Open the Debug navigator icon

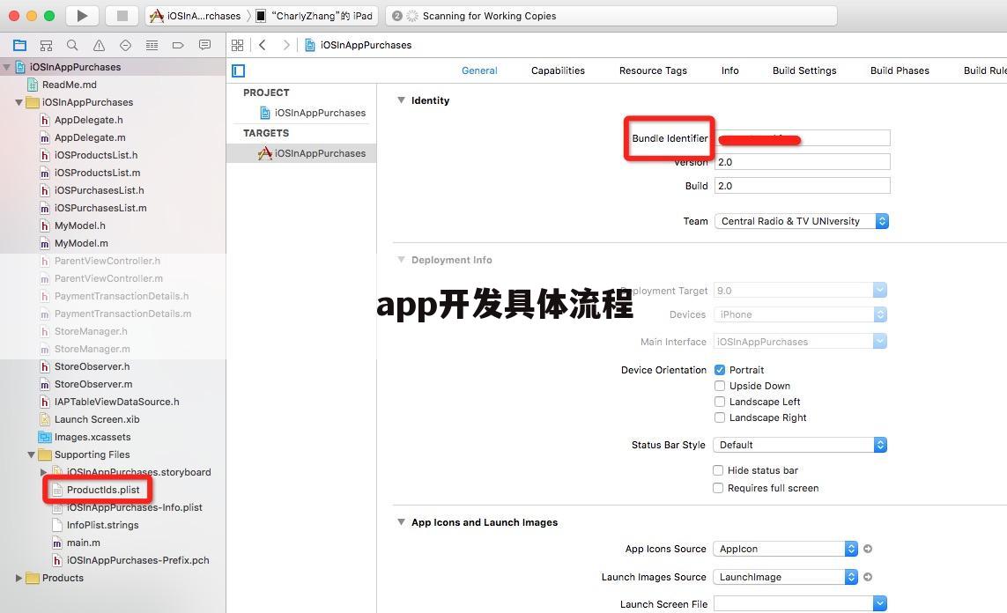152,45
